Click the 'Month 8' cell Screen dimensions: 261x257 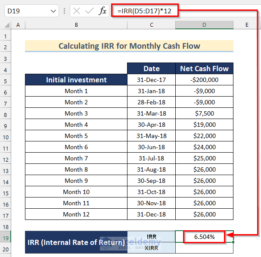(x=76, y=169)
